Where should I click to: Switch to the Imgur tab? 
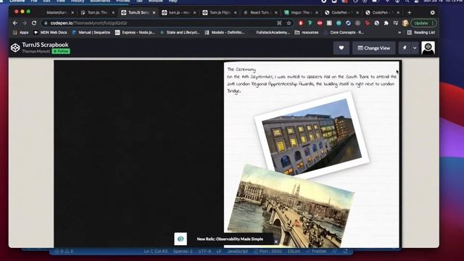(x=301, y=13)
